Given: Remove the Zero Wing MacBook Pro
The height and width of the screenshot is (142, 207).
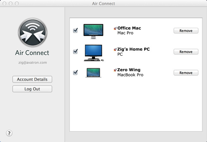Looking at the screenshot, I should tap(186, 73).
